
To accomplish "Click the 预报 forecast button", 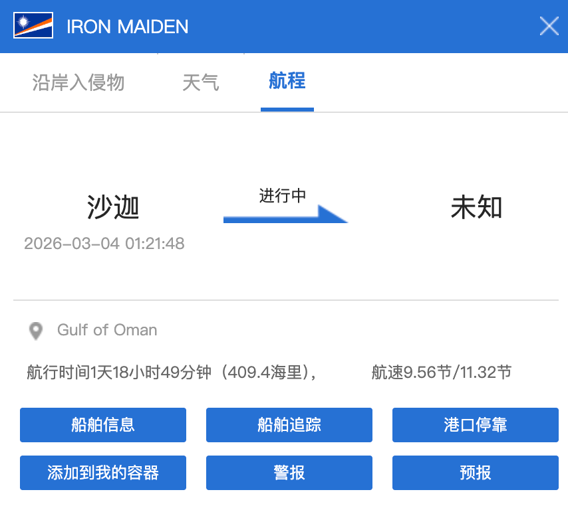I will coord(475,473).
